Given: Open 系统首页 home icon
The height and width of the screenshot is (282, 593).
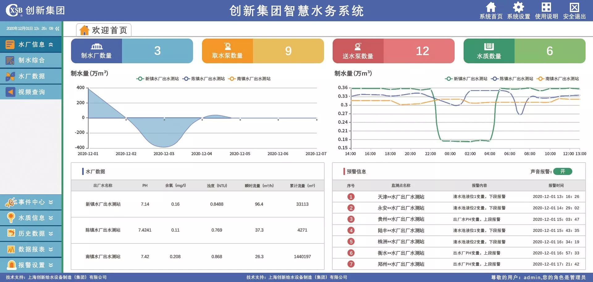Looking at the screenshot, I should pos(491,7).
